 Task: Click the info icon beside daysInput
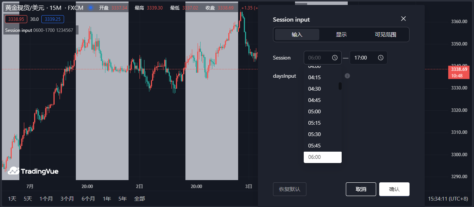coord(347,76)
